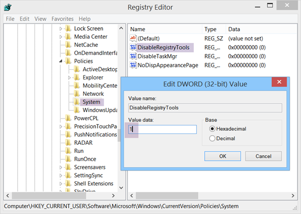Select the Hexadecimal base option
301x214 pixels.
212,129
